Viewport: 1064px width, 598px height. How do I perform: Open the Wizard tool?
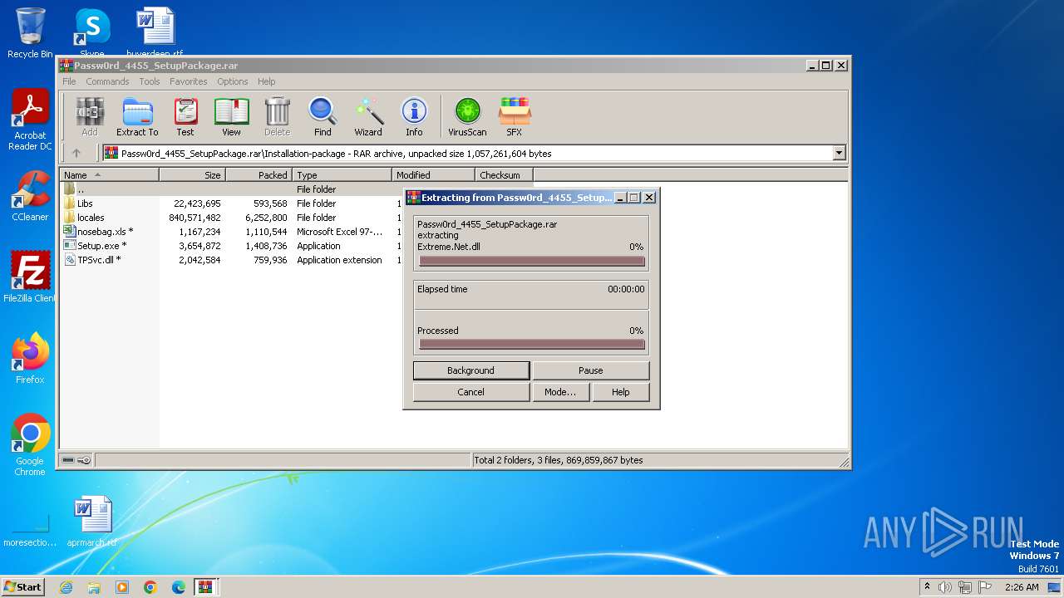(368, 116)
